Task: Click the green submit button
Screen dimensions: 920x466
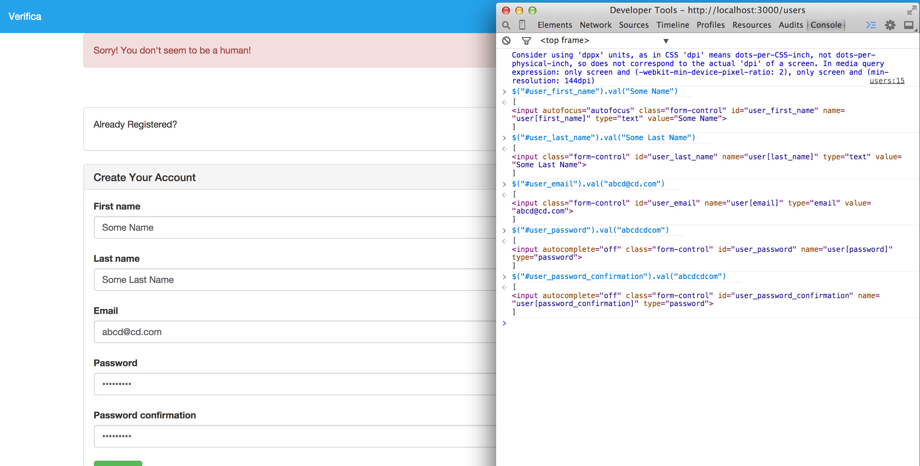Action: coord(118,463)
